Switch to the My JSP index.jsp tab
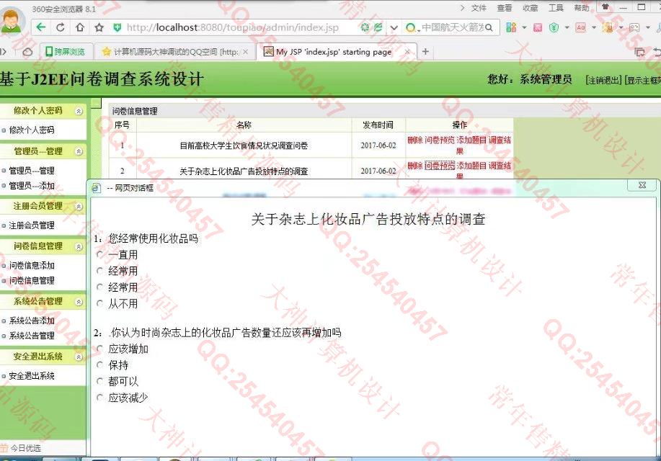The image size is (661, 461). (x=336, y=52)
